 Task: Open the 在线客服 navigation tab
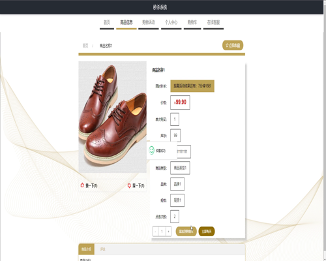pos(213,22)
